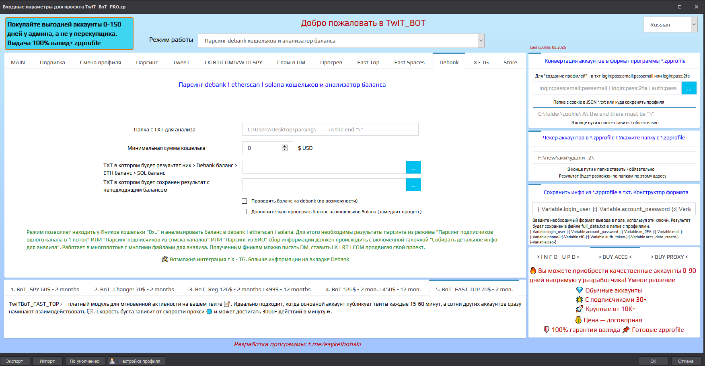Open the BUY PROXY tab
The width and height of the screenshot is (705, 366).
[x=669, y=257]
